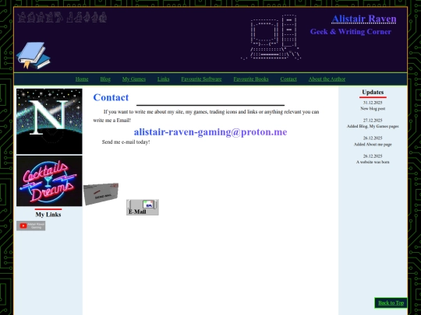The height and width of the screenshot is (315, 421).
Task: Select the Links navigation item
Action: (163, 79)
